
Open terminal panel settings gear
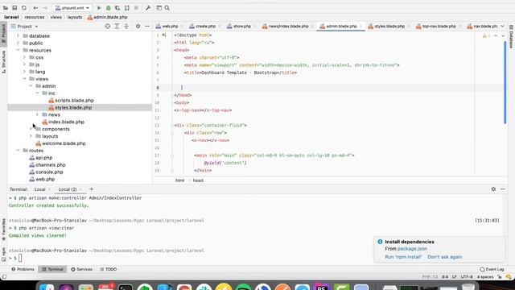(493, 189)
